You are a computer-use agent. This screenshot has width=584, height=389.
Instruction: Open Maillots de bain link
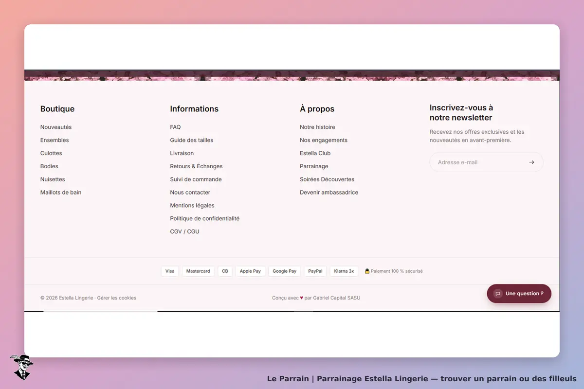click(61, 193)
